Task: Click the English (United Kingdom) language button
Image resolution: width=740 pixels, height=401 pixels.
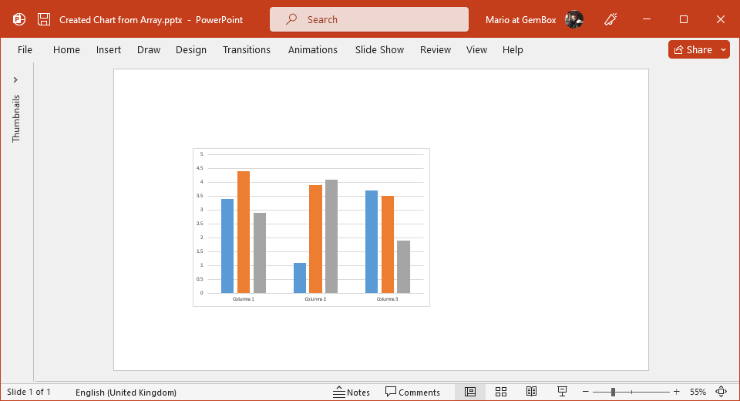Action: tap(126, 392)
